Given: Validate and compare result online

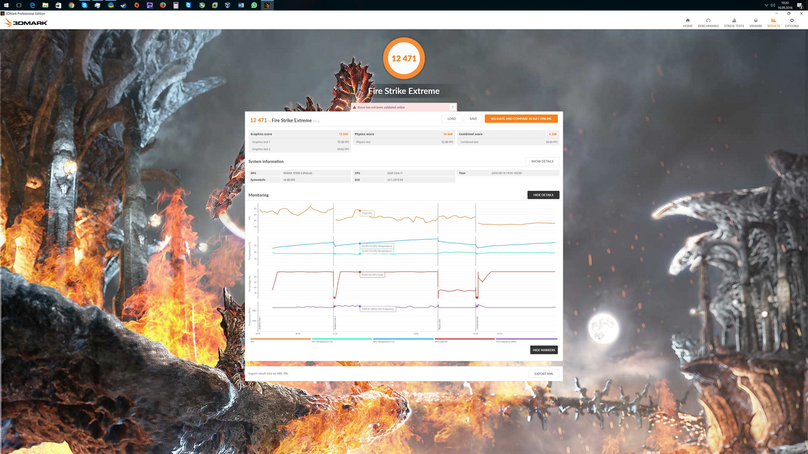Looking at the screenshot, I should [521, 119].
